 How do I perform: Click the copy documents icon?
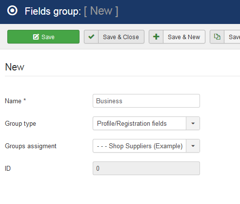217,37
